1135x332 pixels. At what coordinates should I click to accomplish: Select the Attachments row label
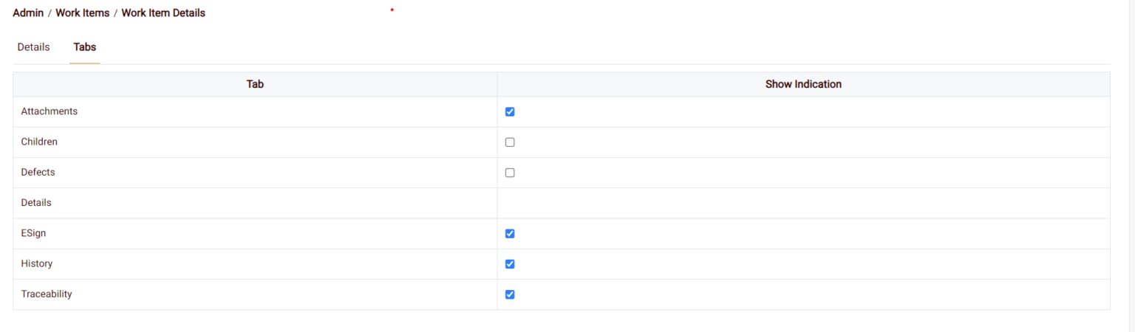[50, 111]
